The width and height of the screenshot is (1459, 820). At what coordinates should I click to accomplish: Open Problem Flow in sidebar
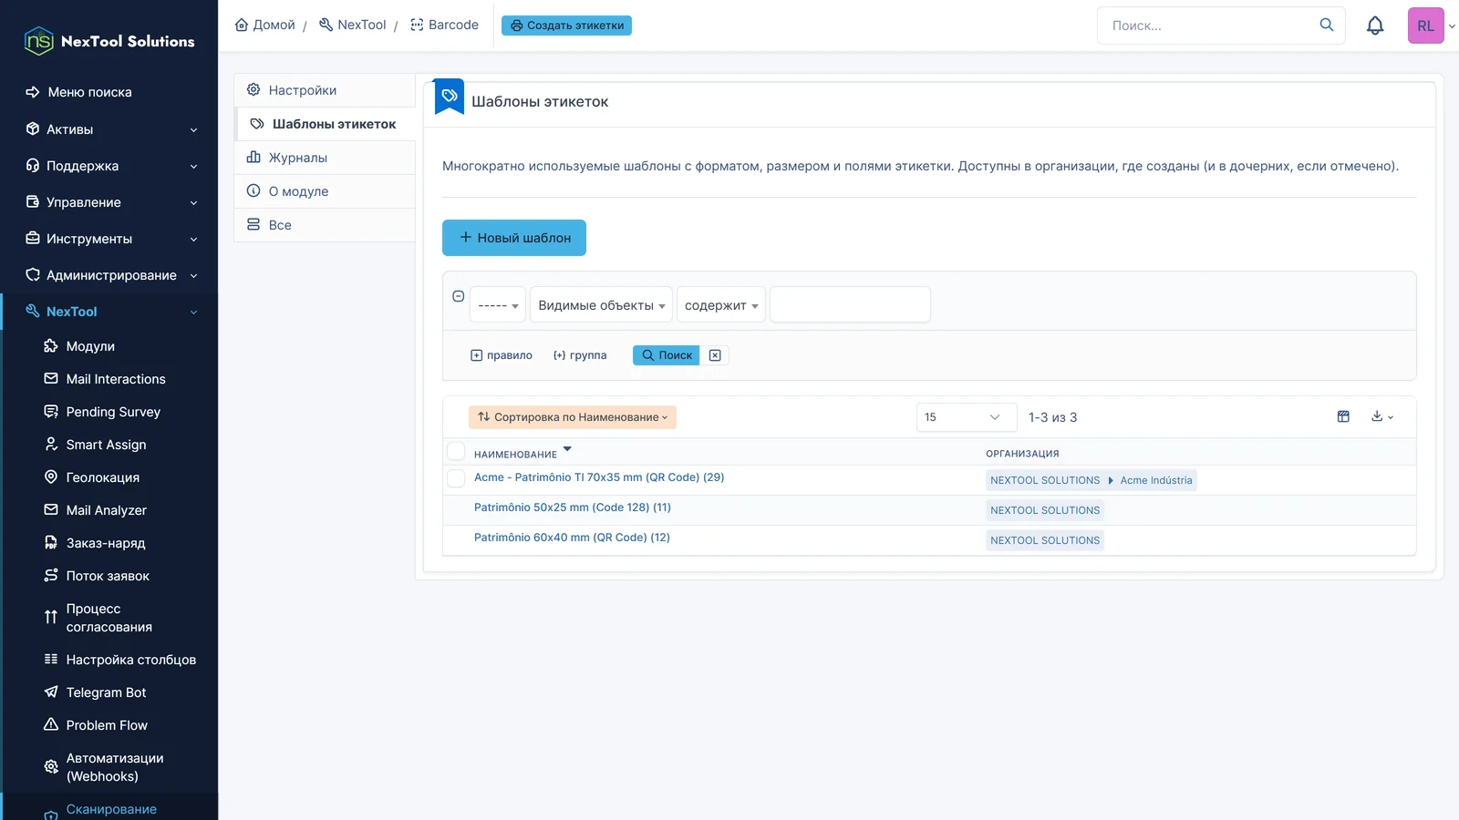pos(107,725)
